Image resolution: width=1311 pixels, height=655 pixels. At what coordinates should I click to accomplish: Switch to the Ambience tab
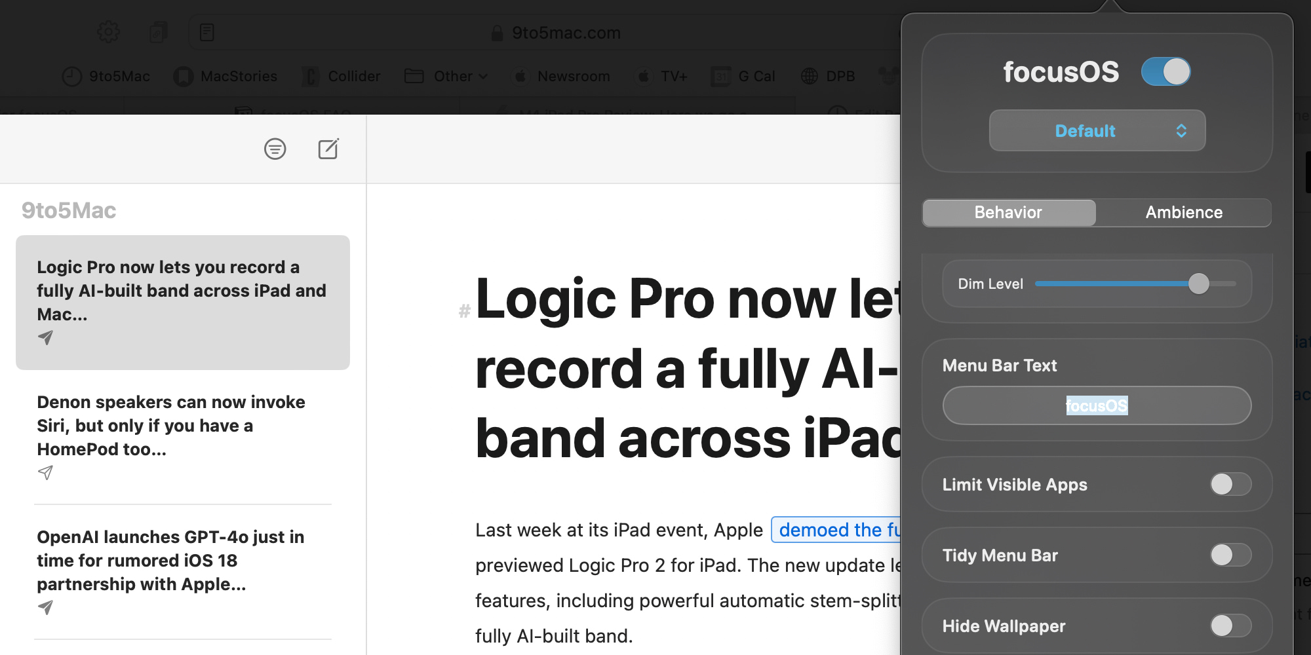[x=1183, y=212]
